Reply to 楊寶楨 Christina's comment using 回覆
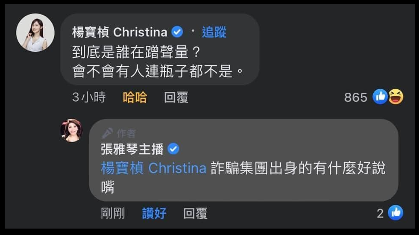Screen dimensions: 419x235 click(176, 97)
